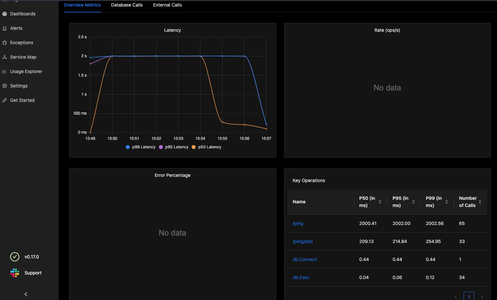Click the 15:54 time axis label
The image size is (497, 300).
(x=200, y=139)
